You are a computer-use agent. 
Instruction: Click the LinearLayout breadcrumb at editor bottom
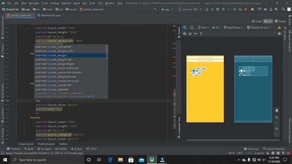point(26,144)
